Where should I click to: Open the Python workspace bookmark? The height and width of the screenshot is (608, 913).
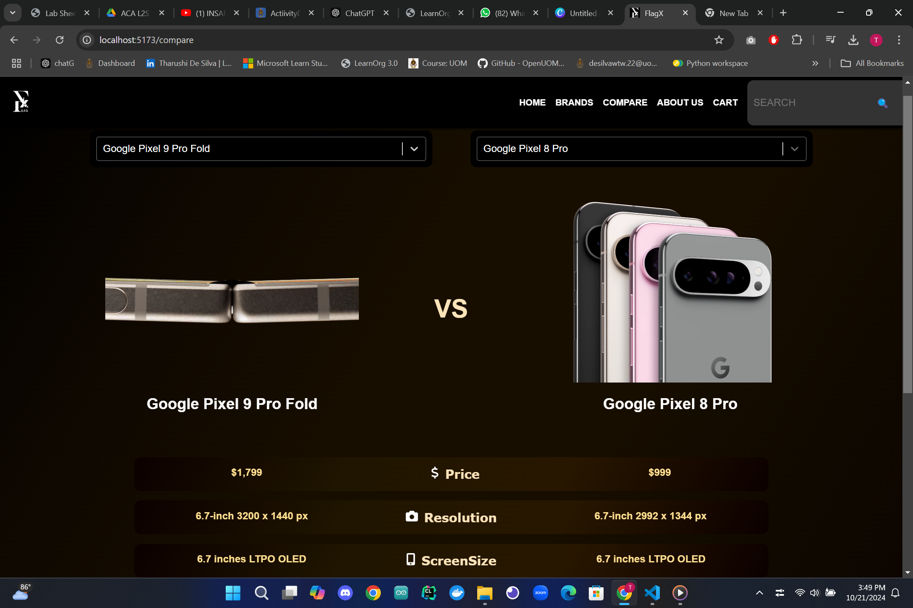tap(710, 63)
